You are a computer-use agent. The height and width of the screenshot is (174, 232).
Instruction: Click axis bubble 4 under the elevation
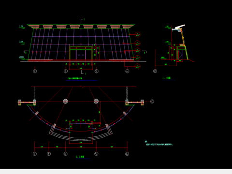(x=127, y=71)
